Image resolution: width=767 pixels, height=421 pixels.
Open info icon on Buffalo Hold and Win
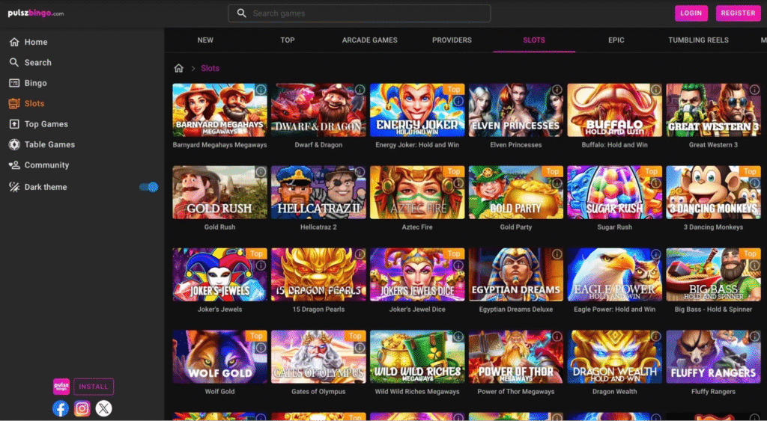655,90
